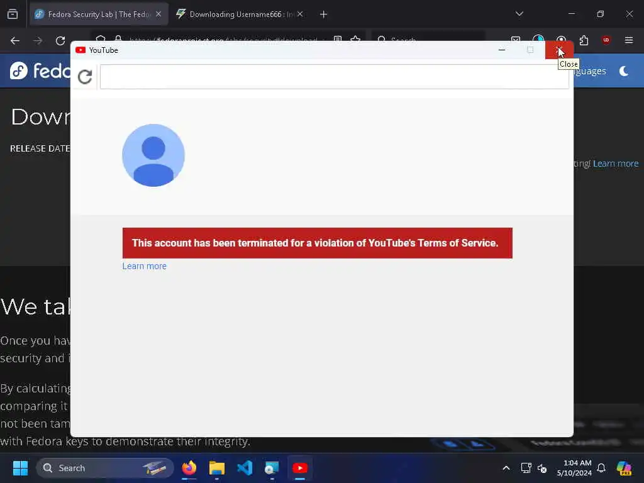
Task: Open the YouTube app taskbar icon
Action: click(x=300, y=468)
